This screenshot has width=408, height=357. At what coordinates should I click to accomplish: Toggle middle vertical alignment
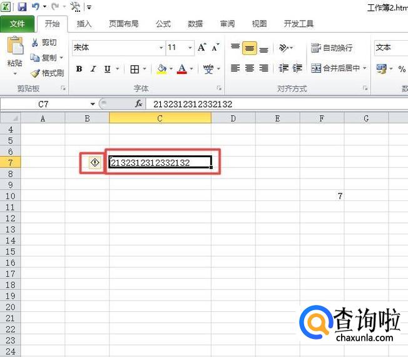pyautogui.click(x=250, y=48)
